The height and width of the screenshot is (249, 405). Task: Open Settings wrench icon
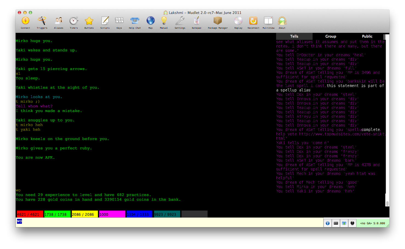coord(180,21)
